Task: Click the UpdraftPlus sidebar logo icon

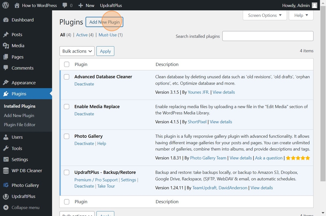Action: click(6, 196)
